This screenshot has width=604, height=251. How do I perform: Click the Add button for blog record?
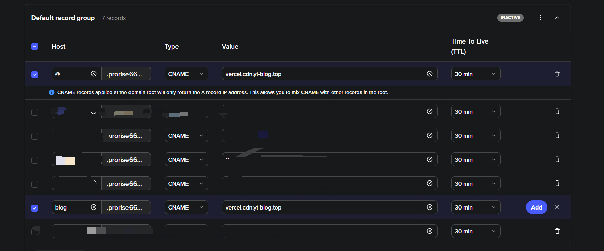[x=536, y=207]
